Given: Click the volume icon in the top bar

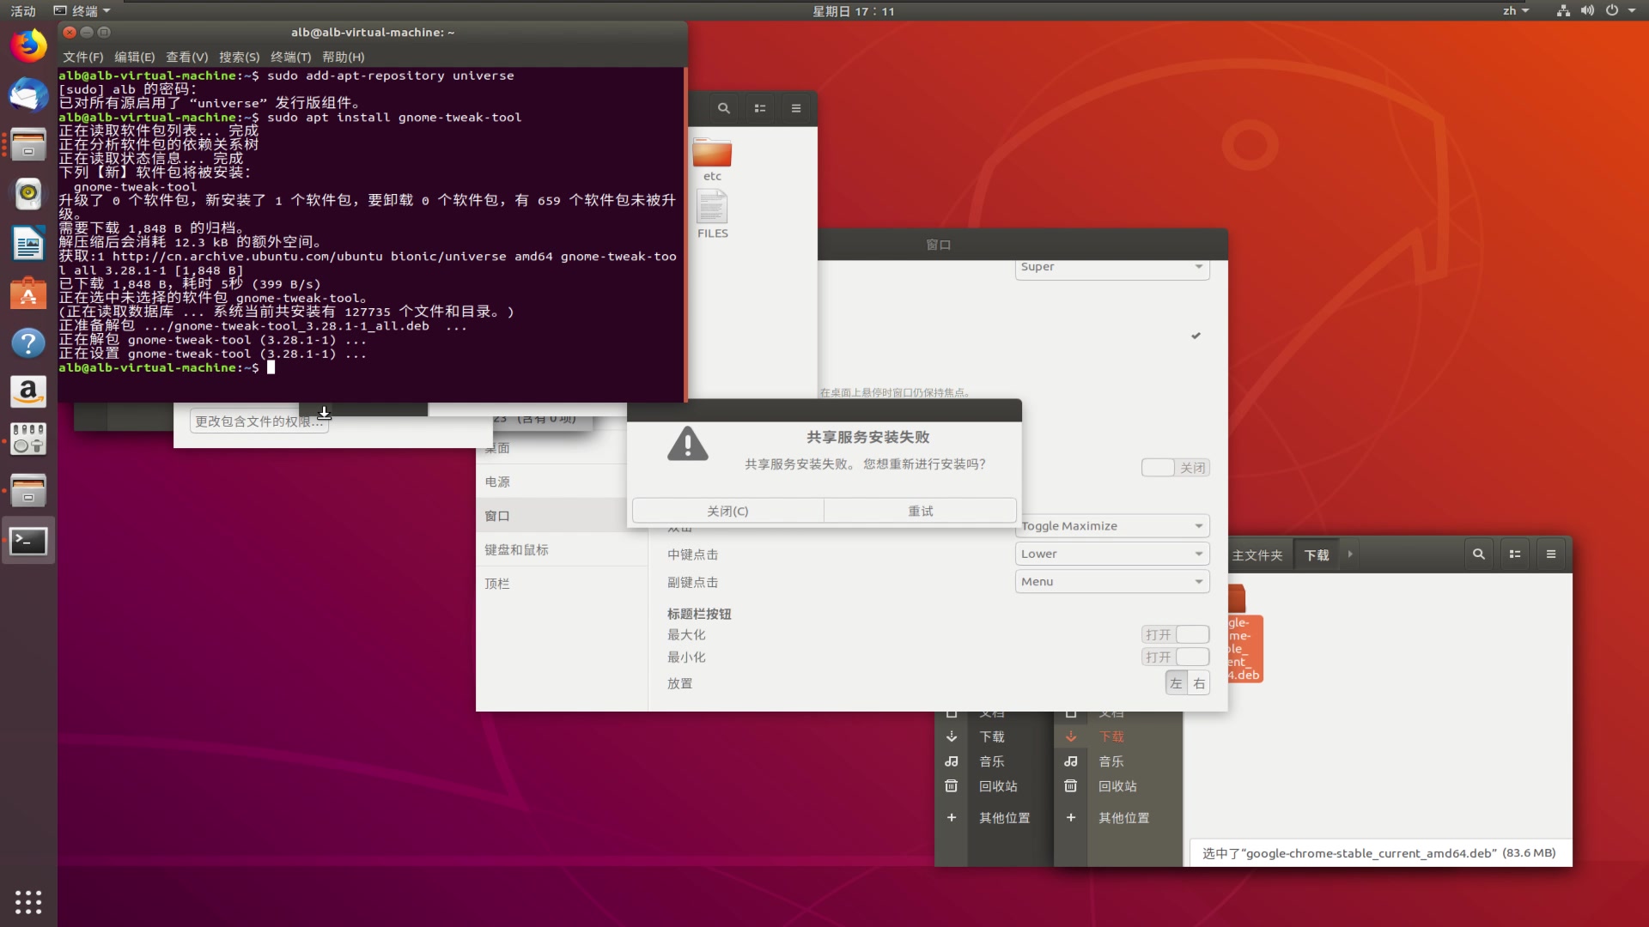Looking at the screenshot, I should pos(1586,11).
